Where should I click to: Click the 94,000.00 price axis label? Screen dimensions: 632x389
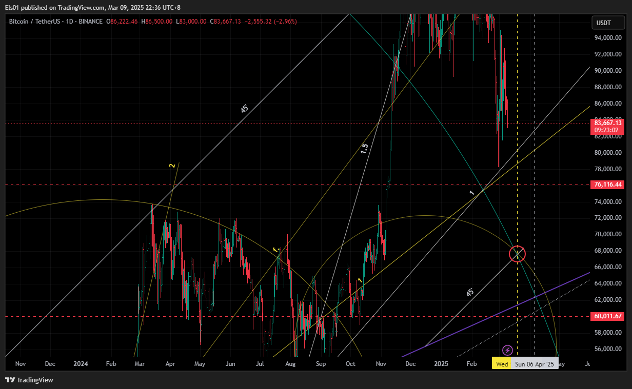pyautogui.click(x=608, y=38)
